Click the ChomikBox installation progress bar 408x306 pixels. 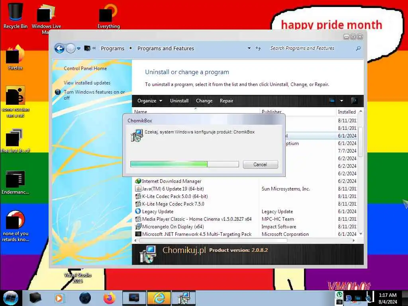pyautogui.click(x=184, y=164)
